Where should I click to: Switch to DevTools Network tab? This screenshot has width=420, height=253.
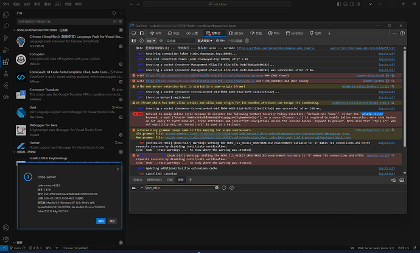click(156, 33)
